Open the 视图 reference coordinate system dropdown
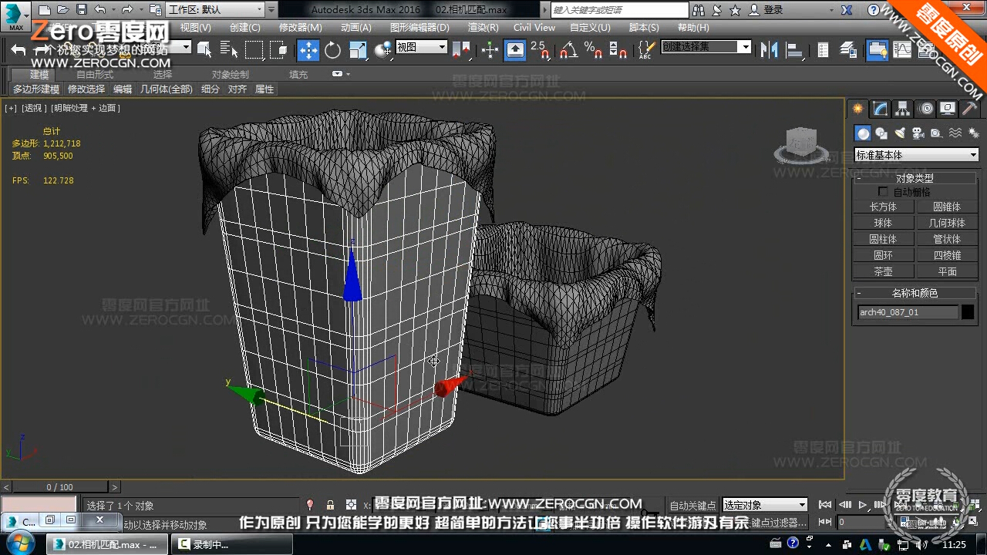 [421, 47]
